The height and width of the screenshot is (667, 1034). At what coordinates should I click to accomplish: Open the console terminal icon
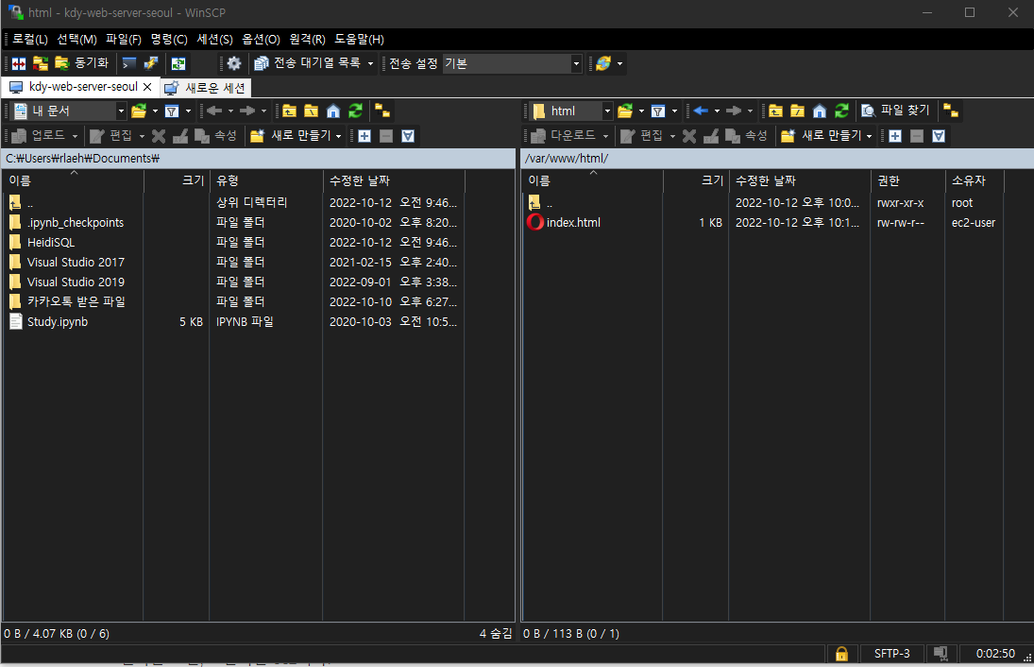pyautogui.click(x=129, y=63)
